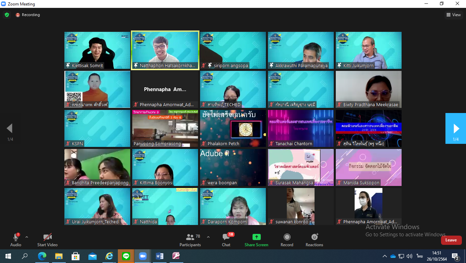Select Natthida video tile

[165, 206]
